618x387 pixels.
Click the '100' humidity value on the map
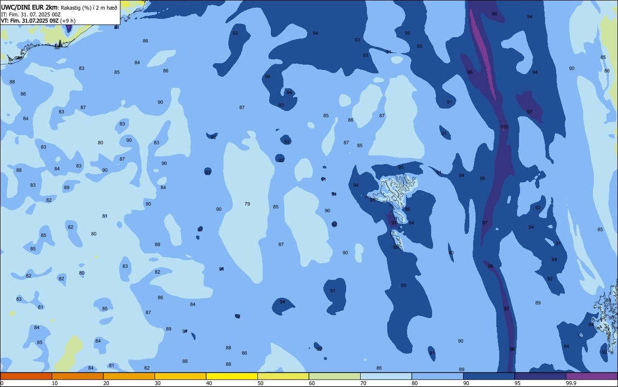click(x=504, y=127)
